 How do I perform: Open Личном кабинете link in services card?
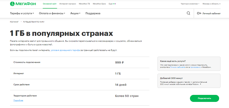(x=178, y=68)
